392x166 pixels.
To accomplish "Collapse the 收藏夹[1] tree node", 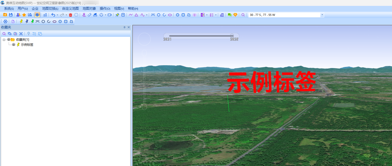I will pyautogui.click(x=4, y=40).
